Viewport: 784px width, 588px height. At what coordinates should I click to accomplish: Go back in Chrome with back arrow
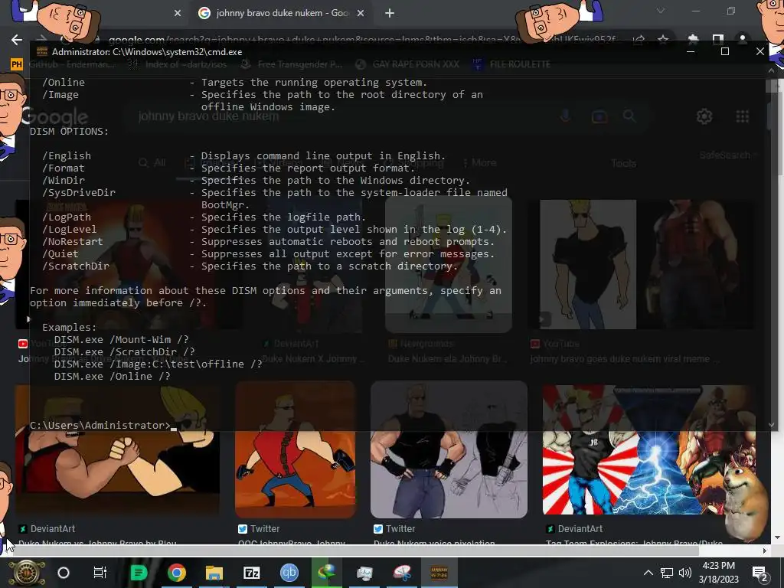click(17, 40)
